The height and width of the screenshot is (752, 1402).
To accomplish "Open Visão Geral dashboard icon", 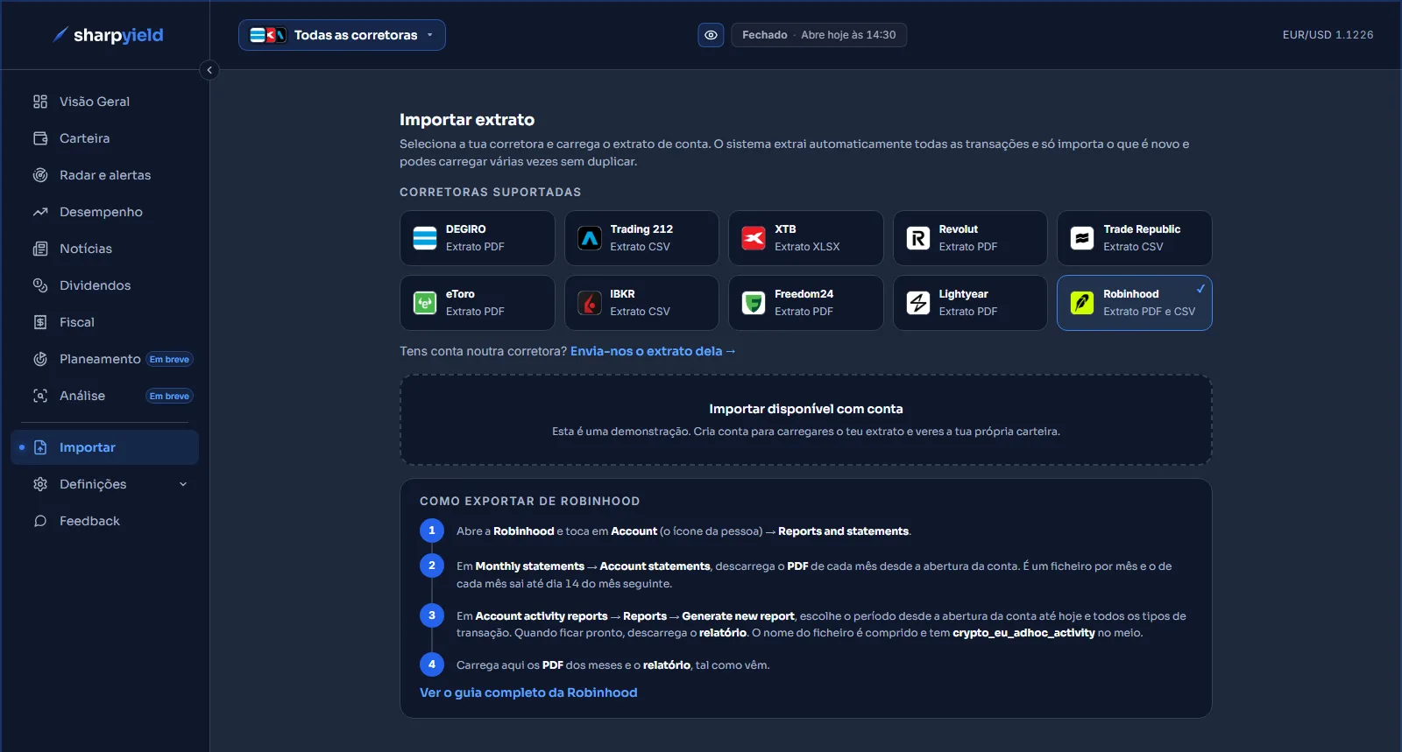I will 40,102.
